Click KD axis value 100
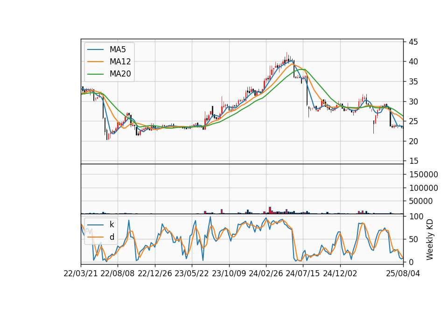Viewport: 448px width, 322px height. tap(416, 217)
